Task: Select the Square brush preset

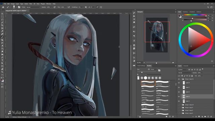Action: pyautogui.click(x=148, y=83)
